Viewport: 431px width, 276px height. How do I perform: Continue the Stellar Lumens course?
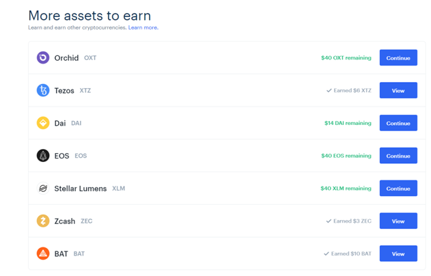pos(398,189)
